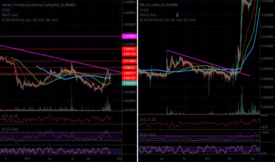Click May on XRP time axis
The height and width of the screenshot is (162, 275).
pyautogui.click(x=253, y=158)
